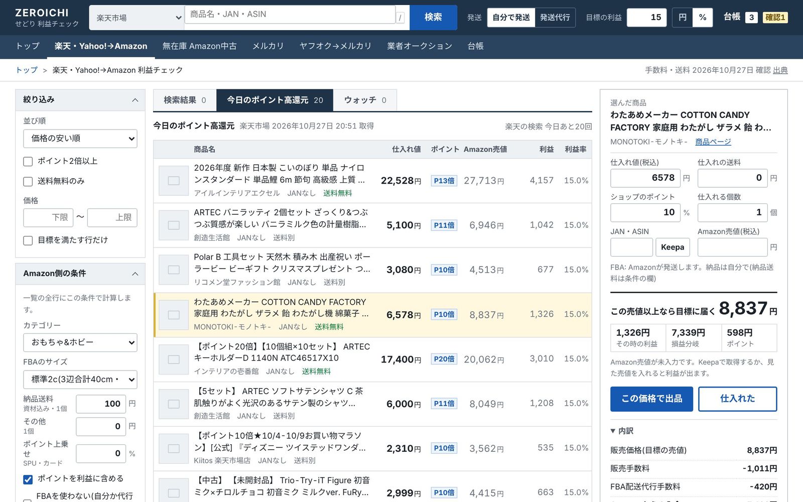Switch to ウォッチ tab
The height and width of the screenshot is (502, 803).
point(365,100)
